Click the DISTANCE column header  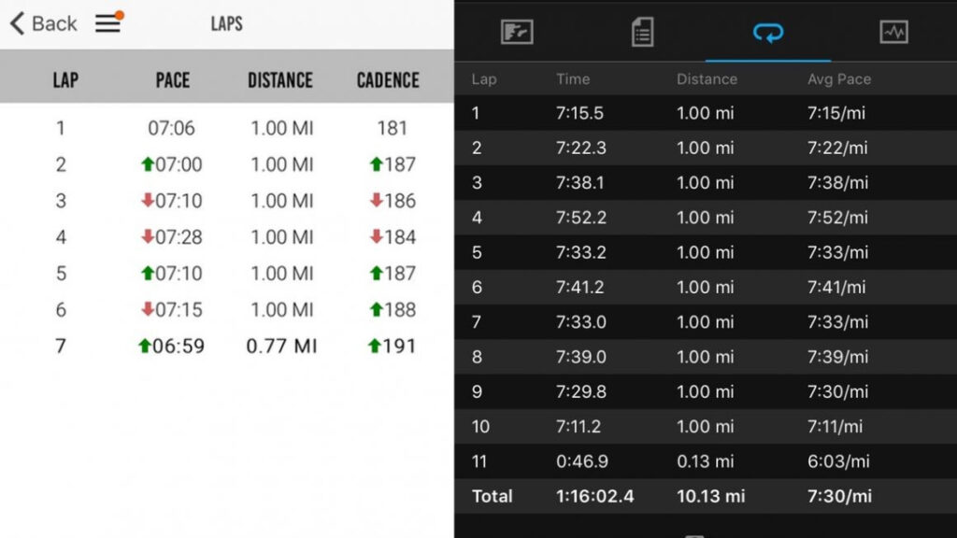click(280, 80)
